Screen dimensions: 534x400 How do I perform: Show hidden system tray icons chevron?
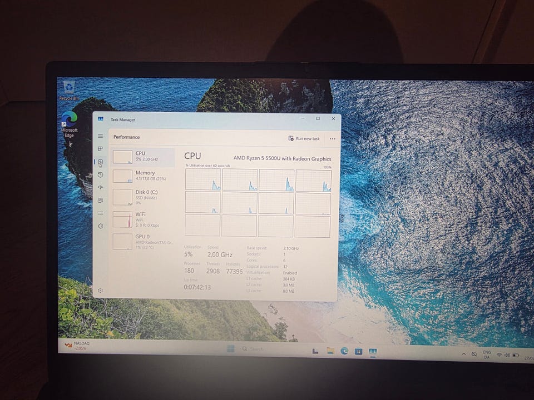[463, 354]
